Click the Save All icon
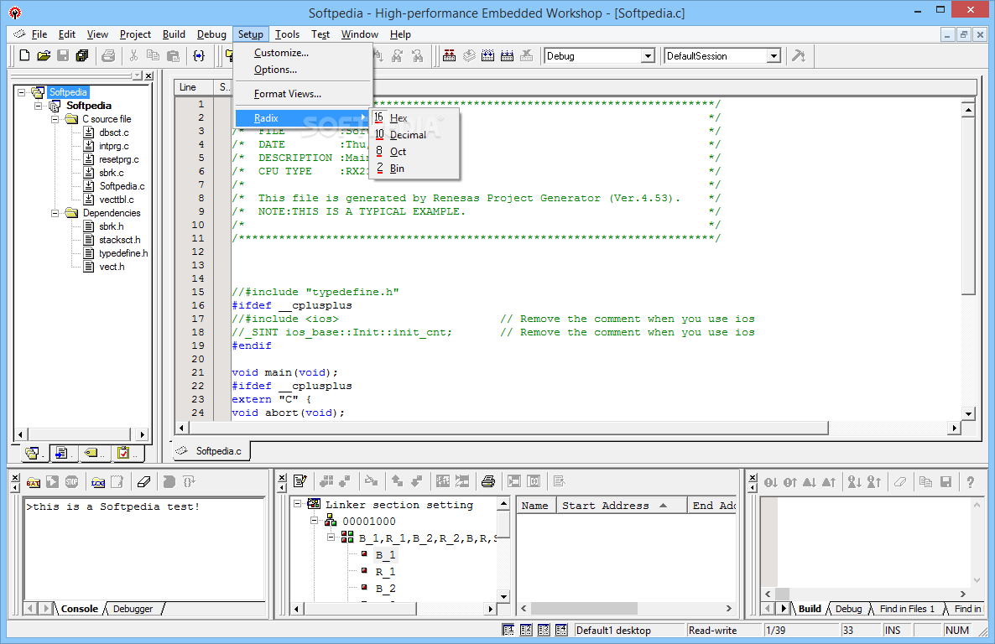995x644 pixels. (82, 56)
